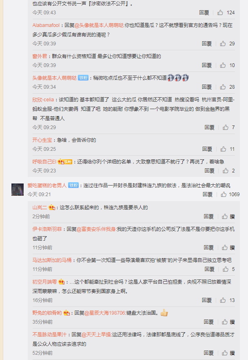Click 回覆 on 伊卡洛斯羽菲's comment
The width and height of the screenshot is (248, 360).
tap(208, 248)
